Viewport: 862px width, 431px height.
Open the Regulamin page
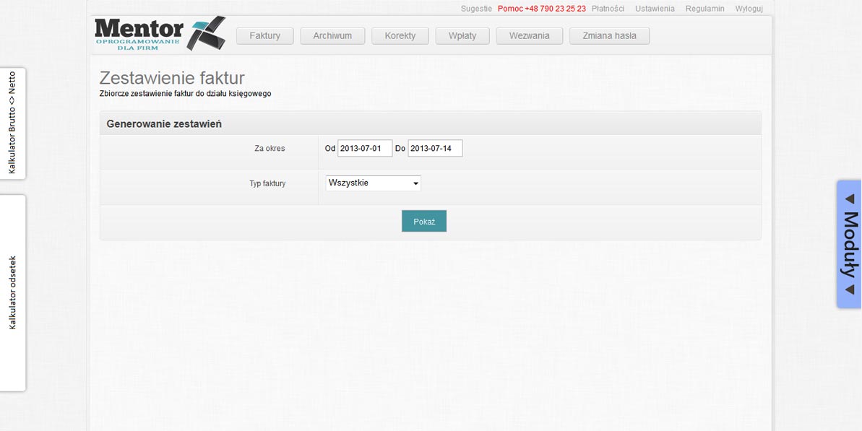pyautogui.click(x=704, y=9)
